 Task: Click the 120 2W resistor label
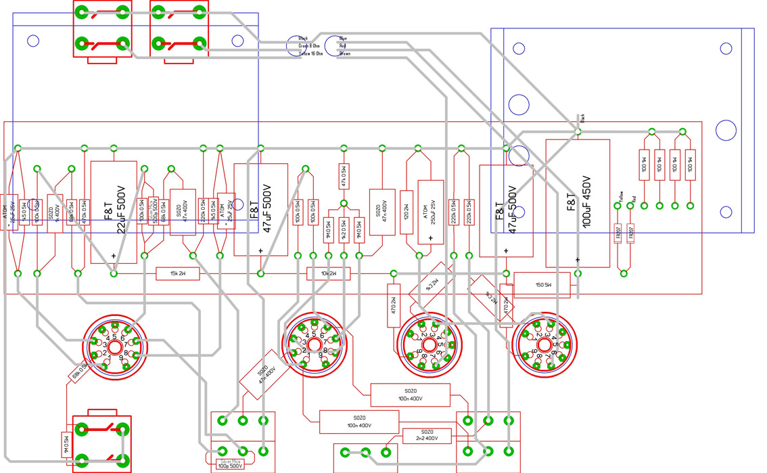[406, 212]
